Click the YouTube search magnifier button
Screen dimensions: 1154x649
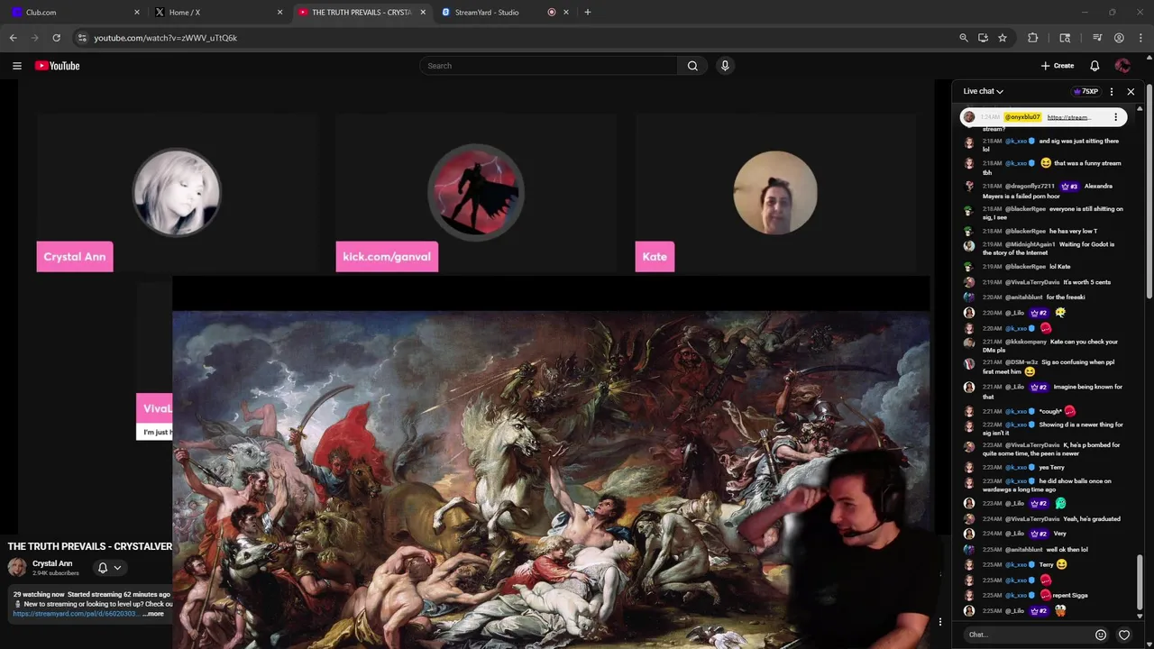click(692, 66)
